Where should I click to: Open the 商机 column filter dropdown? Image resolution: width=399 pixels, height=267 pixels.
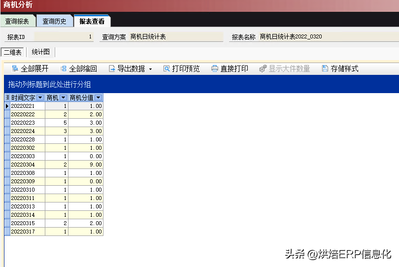click(64, 98)
